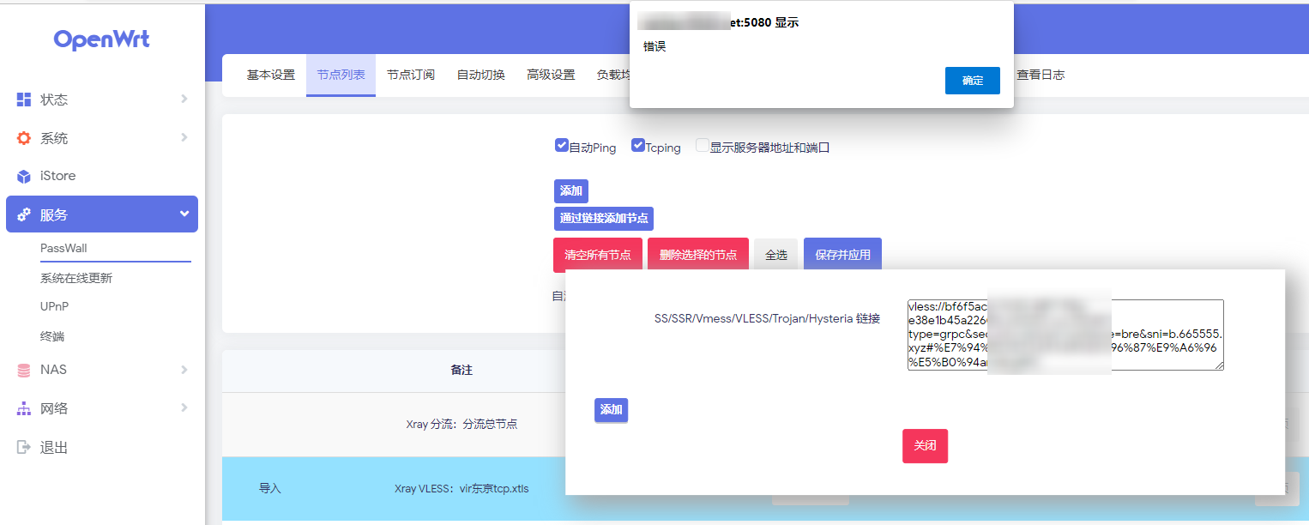Switch to the 高级设置 tab
Screen dimensions: 1309x525
(x=551, y=75)
